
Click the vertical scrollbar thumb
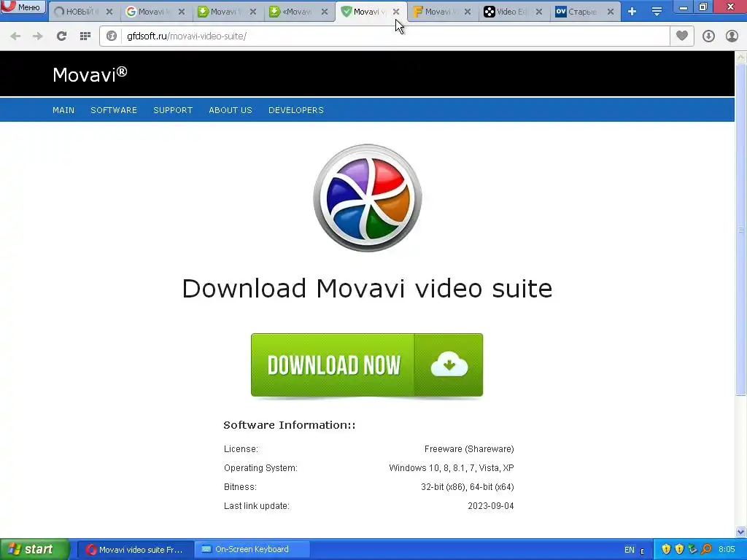tap(741, 230)
